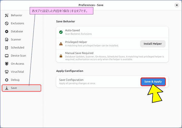Viewport: 182px width, 128px height.
Task: Click the 'Scan Backend, Exclusions' subtitle
Action: coord(78,34)
